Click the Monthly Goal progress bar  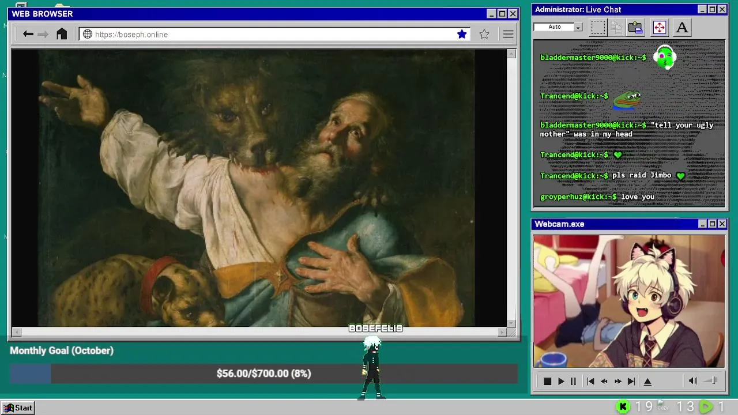pyautogui.click(x=263, y=373)
